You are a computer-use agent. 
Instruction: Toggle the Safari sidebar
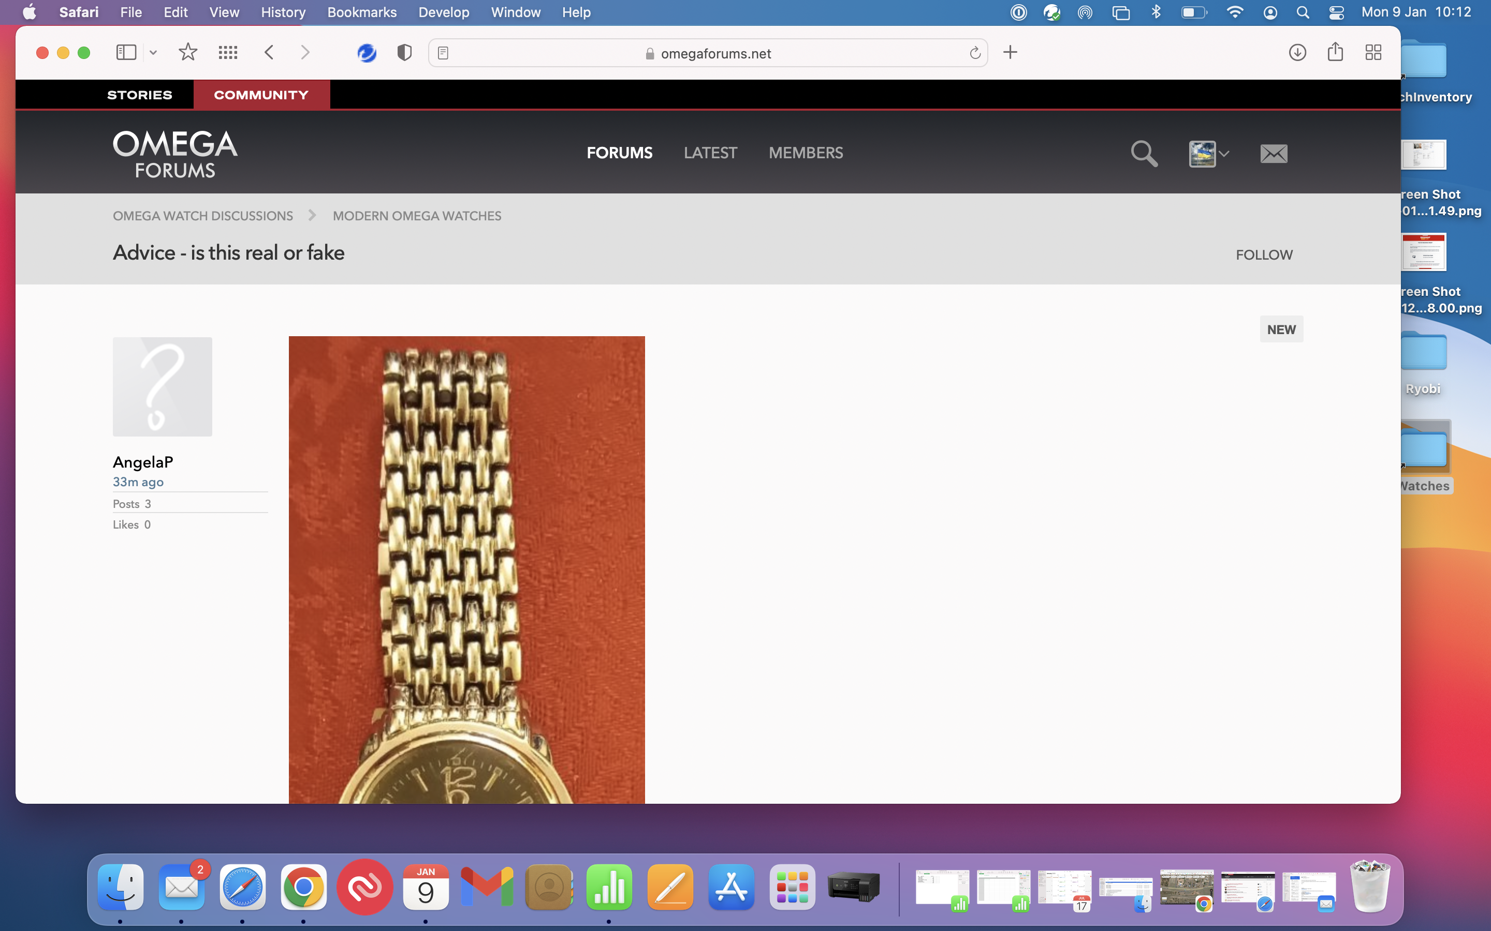click(x=126, y=53)
